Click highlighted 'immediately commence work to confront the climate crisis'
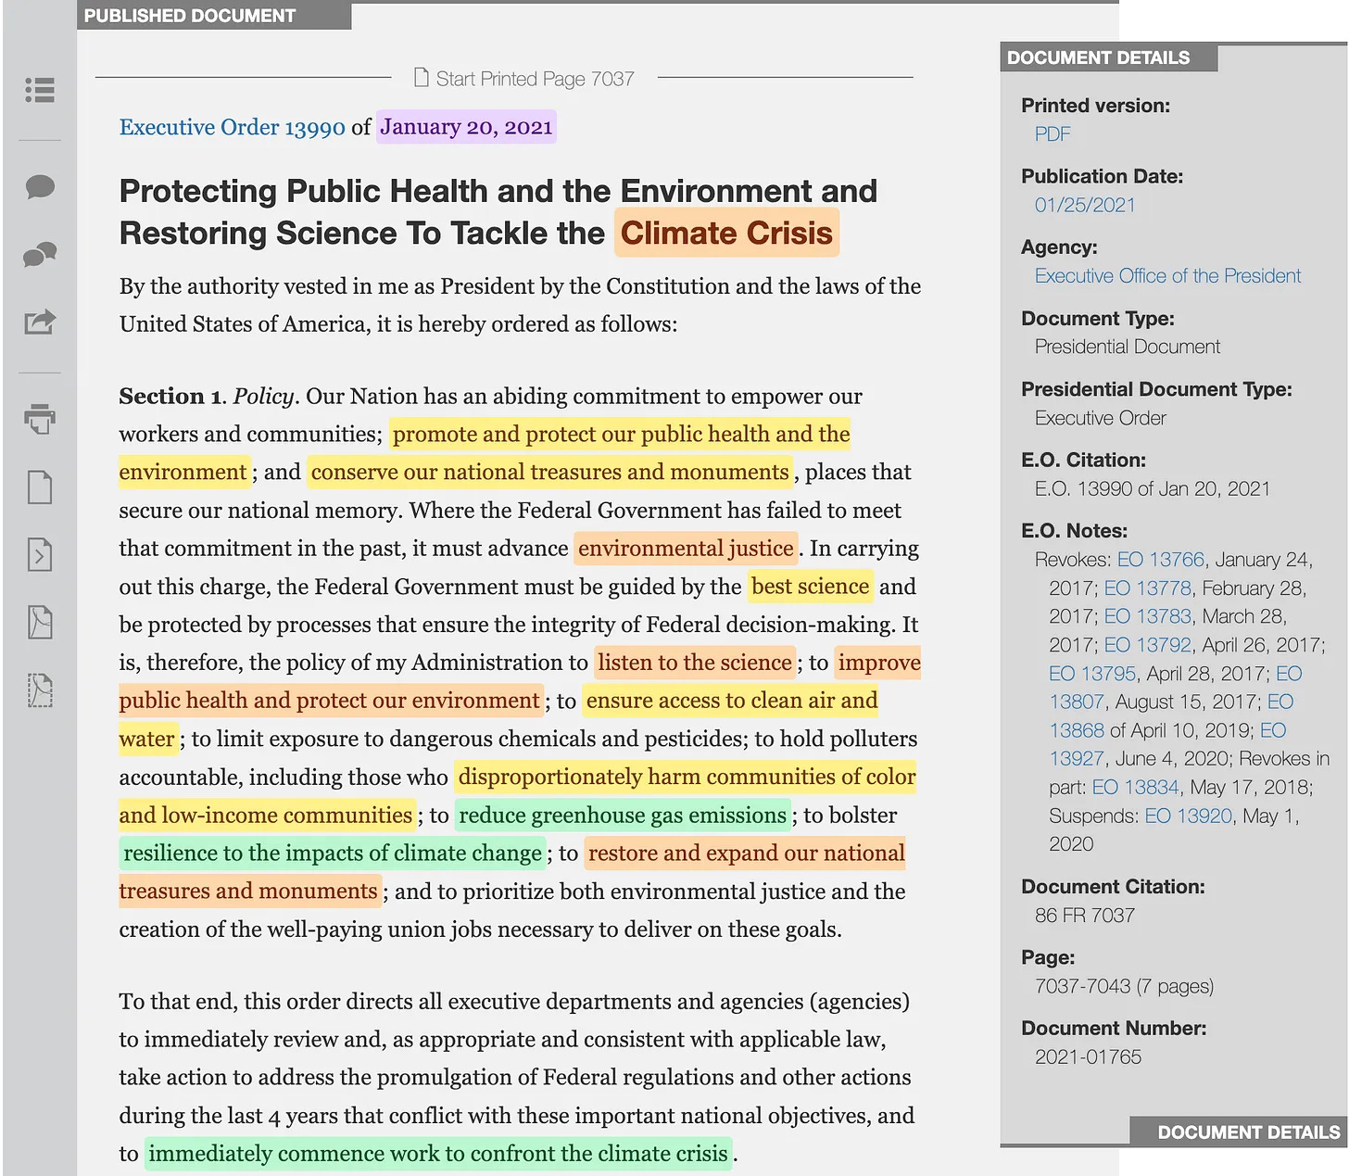Image resolution: width=1349 pixels, height=1176 pixels. [x=438, y=1154]
